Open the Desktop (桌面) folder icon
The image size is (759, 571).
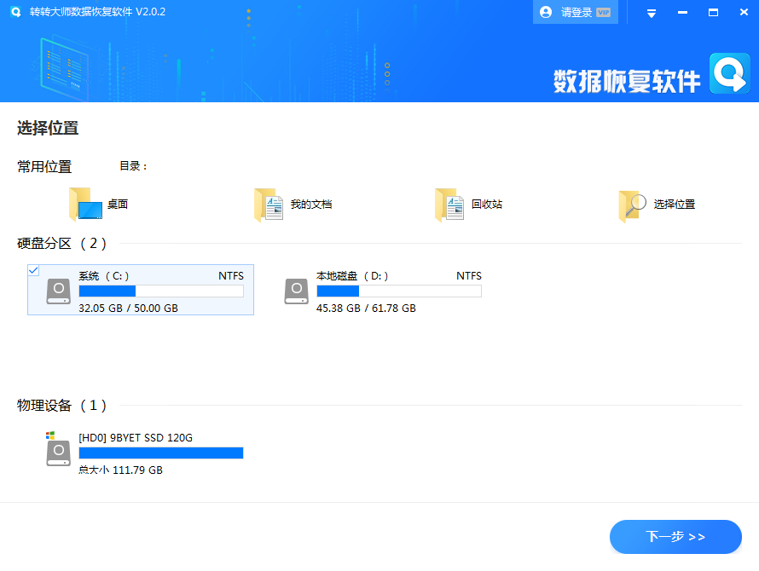point(85,205)
